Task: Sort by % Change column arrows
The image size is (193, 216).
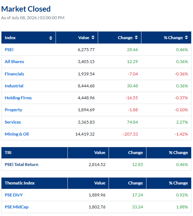Action: pyautogui.click(x=186, y=37)
